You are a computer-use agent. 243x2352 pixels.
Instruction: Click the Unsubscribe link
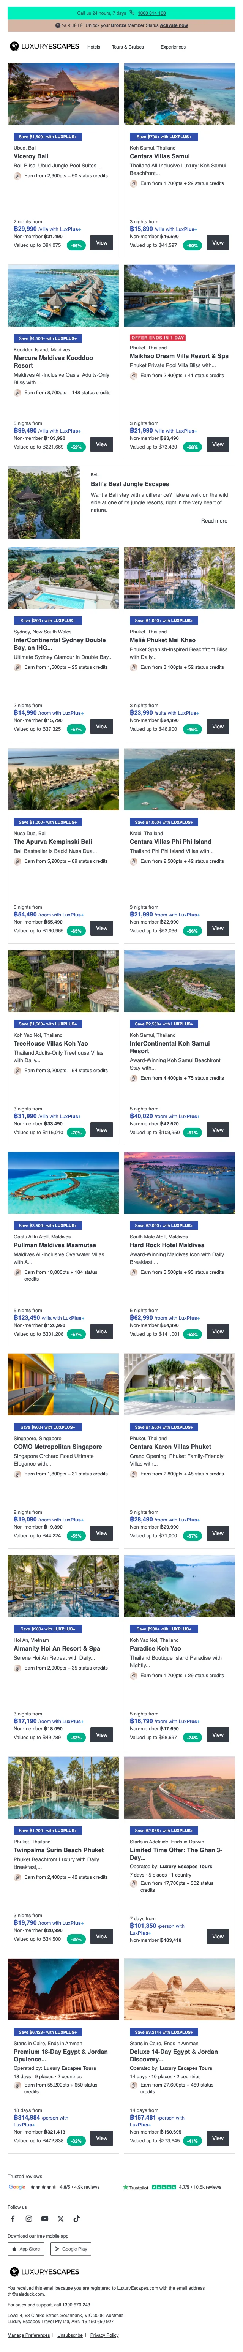(x=70, y=2335)
